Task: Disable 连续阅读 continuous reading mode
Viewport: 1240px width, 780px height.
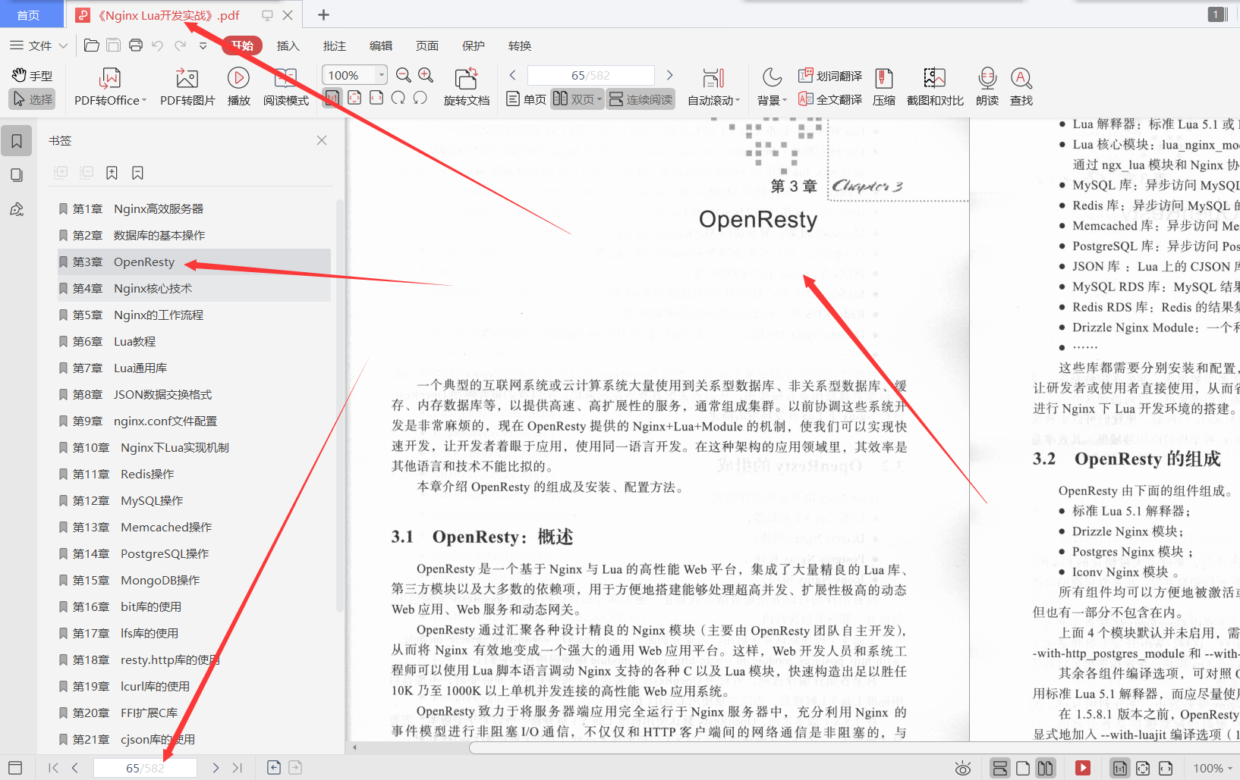Action: [x=640, y=99]
